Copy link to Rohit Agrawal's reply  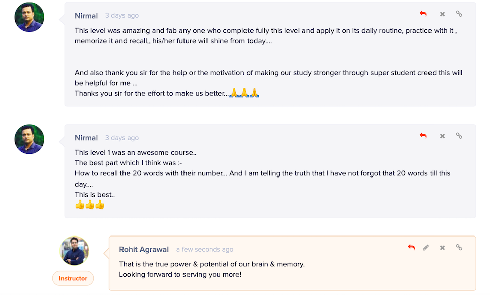click(459, 247)
